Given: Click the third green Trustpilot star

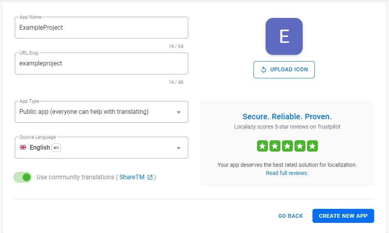Looking at the screenshot, I should coord(287,146).
